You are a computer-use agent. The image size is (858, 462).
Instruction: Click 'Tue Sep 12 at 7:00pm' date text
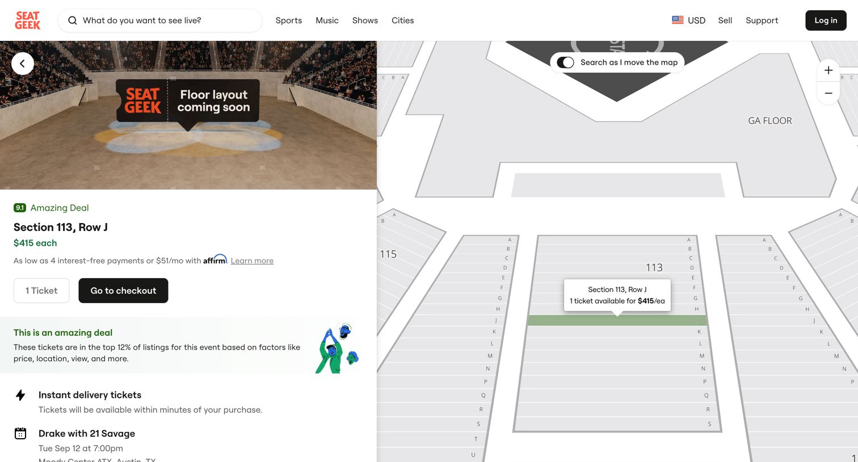[81, 448]
